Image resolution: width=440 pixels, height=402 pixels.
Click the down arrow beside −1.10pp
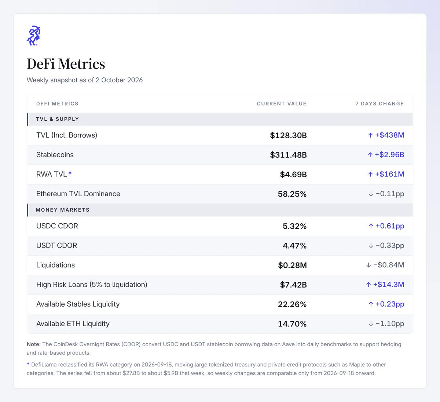tap(371, 324)
